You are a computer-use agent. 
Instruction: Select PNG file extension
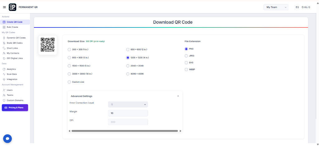pos(186,49)
